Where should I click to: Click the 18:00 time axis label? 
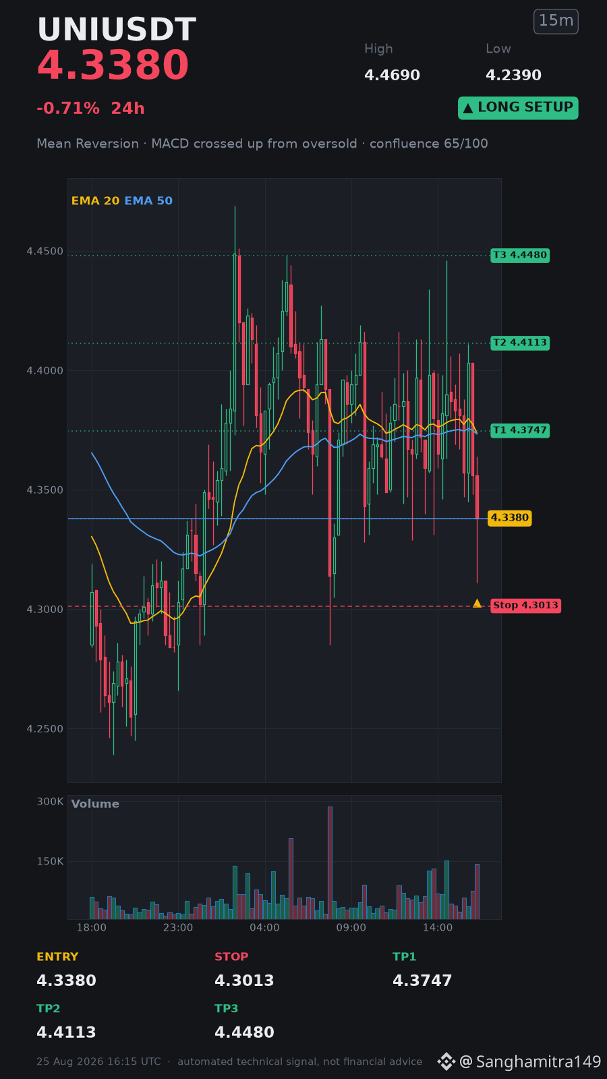tap(92, 928)
